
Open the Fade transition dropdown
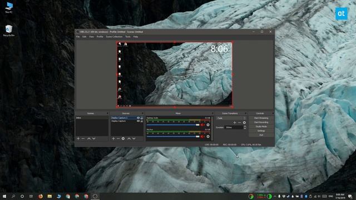pyautogui.click(x=231, y=118)
